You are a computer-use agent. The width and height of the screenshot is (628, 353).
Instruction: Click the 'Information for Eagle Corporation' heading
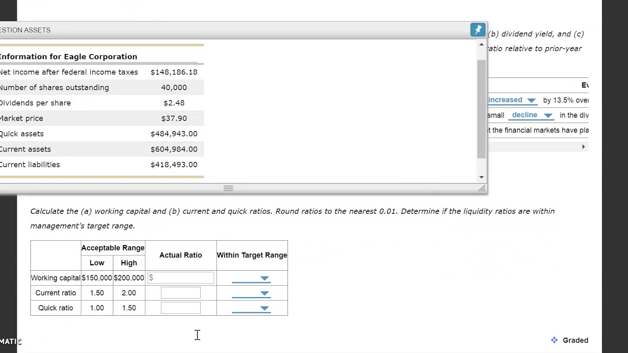tap(68, 56)
